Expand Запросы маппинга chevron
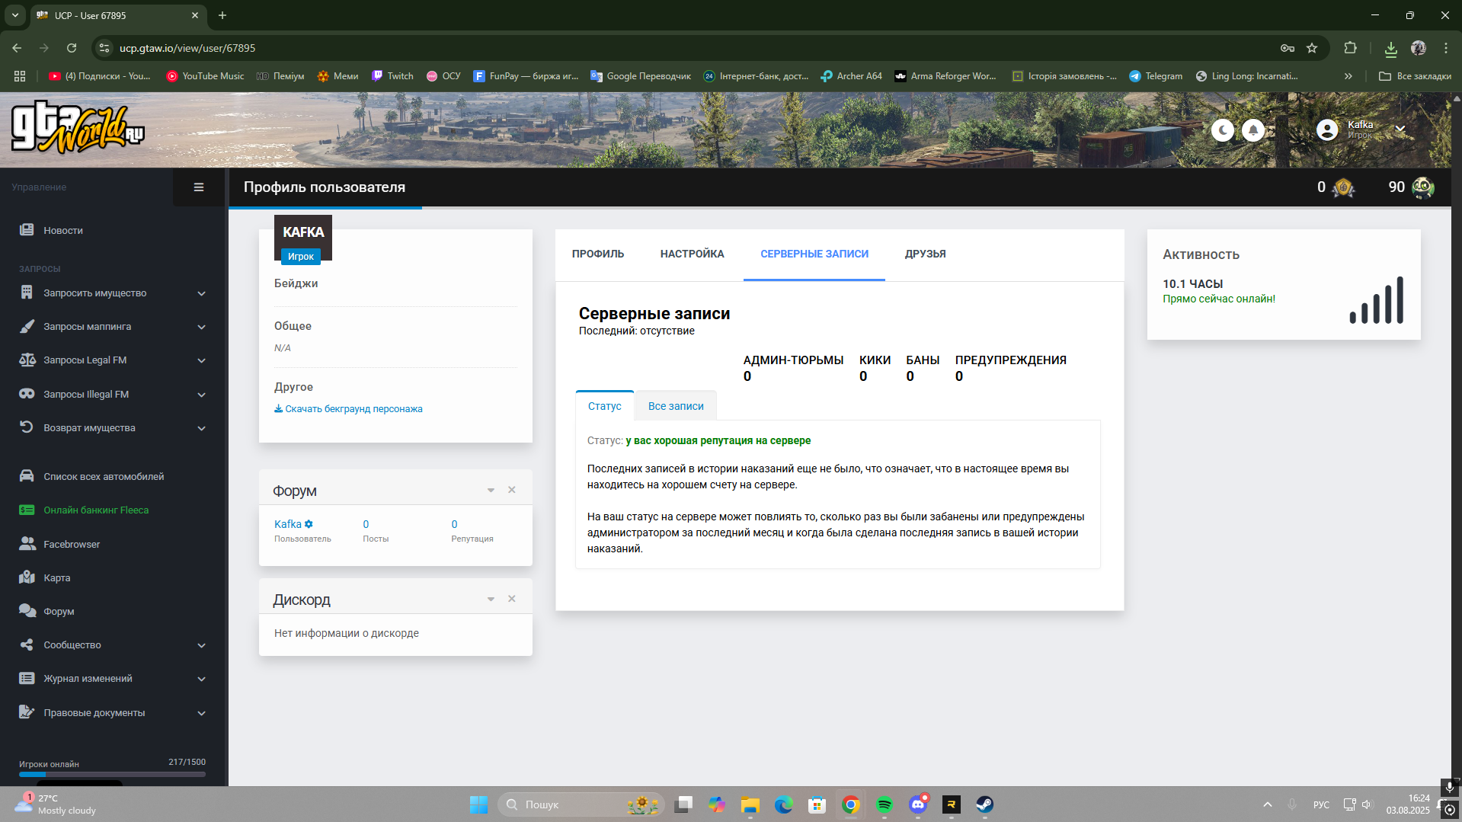1462x822 pixels. 202,327
